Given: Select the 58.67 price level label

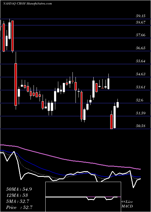Looking at the screenshot, I should coord(140,22).
